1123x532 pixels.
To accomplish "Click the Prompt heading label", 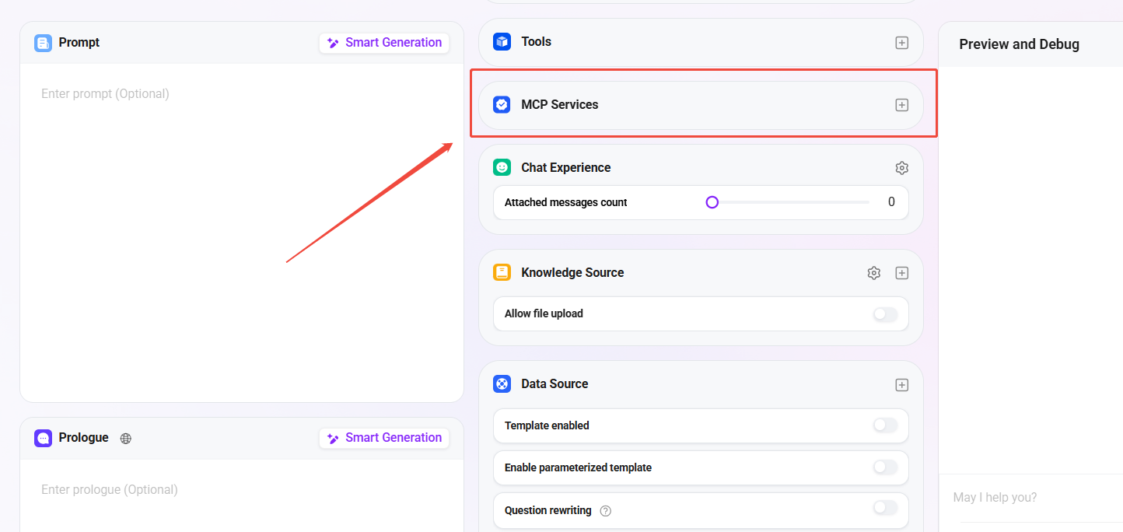I will pos(79,43).
